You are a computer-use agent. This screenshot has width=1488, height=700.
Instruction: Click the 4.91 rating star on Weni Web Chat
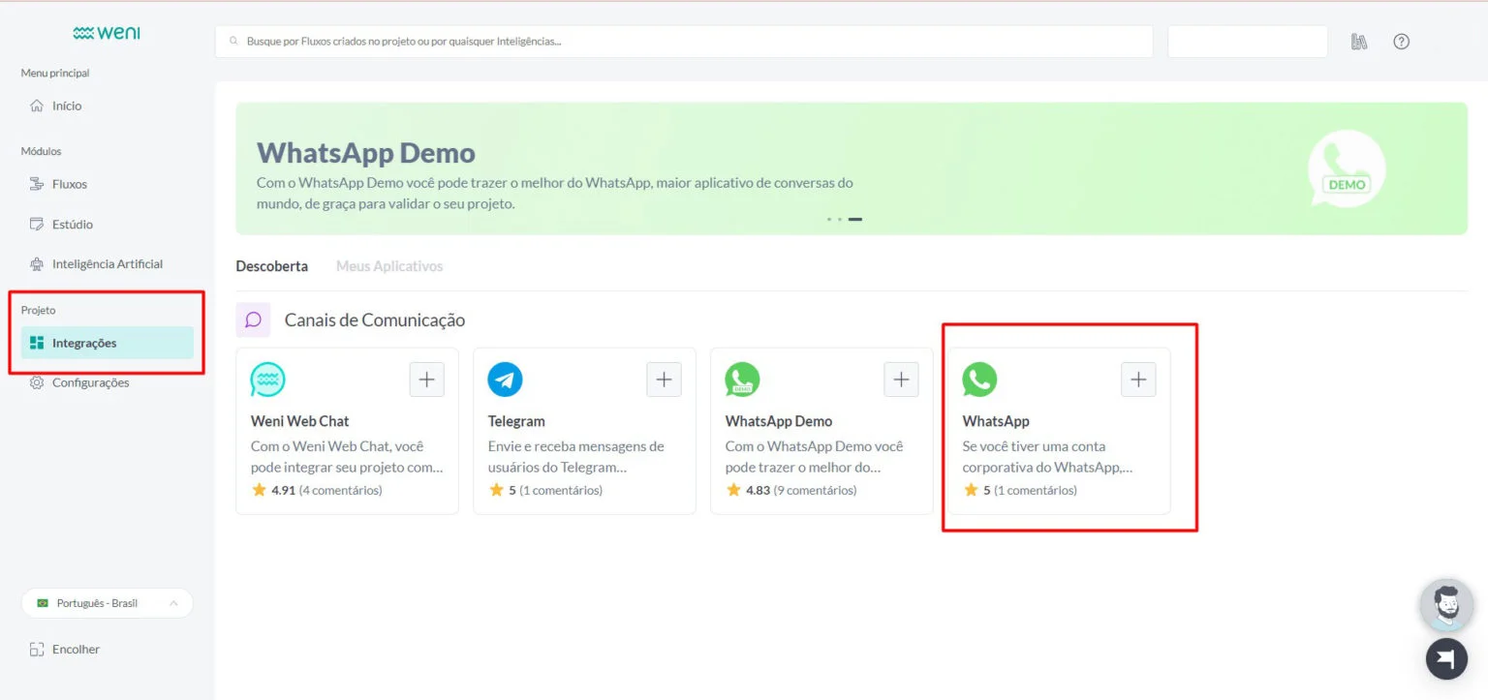(259, 490)
